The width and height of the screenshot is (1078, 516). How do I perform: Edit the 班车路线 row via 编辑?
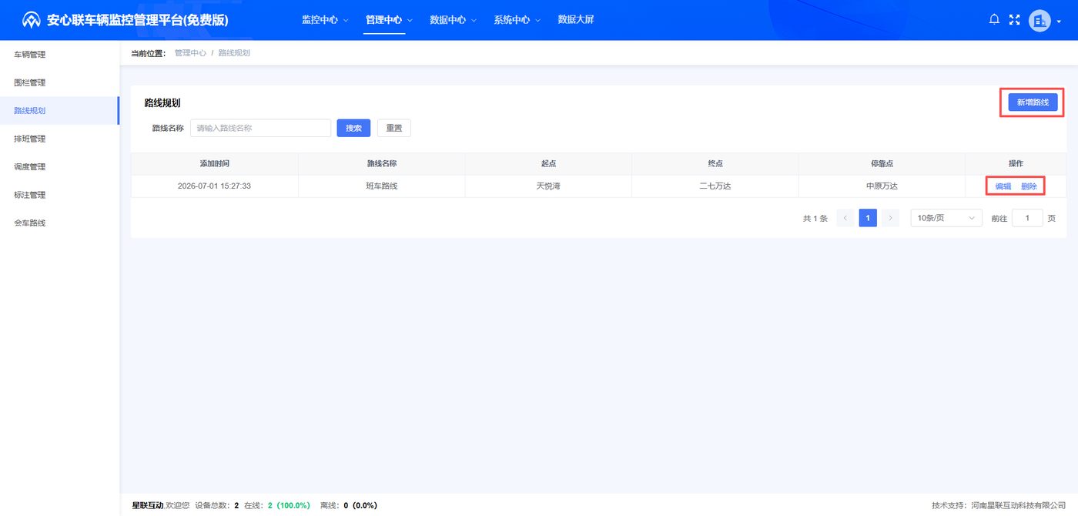pos(1003,186)
